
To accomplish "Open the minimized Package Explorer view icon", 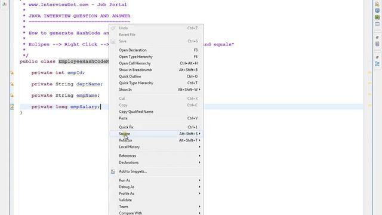I will (x=4, y=4).
